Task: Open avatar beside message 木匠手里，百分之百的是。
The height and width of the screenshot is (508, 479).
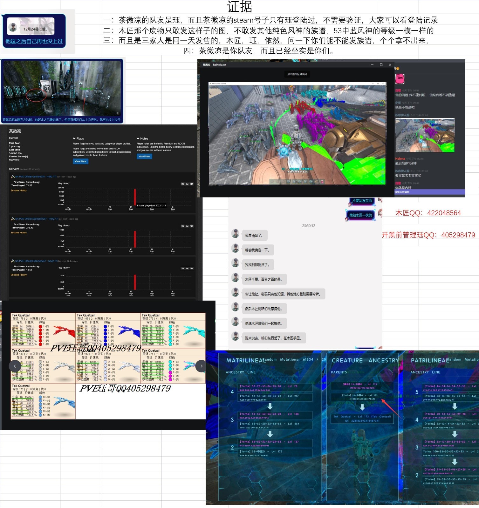Action: click(x=236, y=277)
